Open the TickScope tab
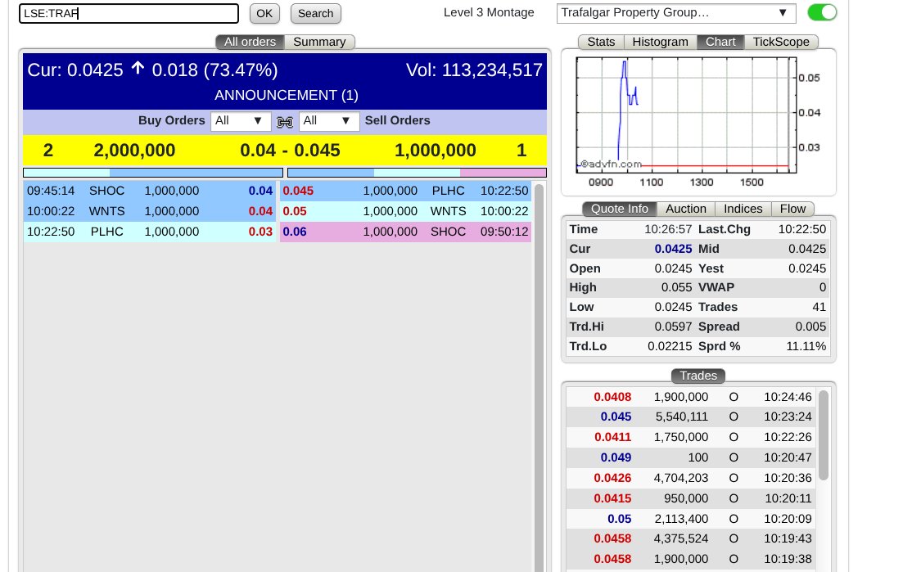The height and width of the screenshot is (572, 921). tap(781, 42)
